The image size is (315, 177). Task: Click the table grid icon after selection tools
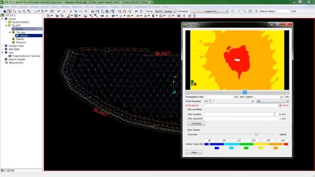pos(52,11)
